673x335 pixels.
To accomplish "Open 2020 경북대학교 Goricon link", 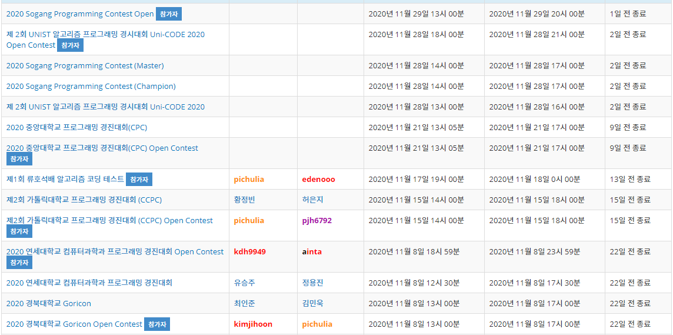I will (x=48, y=303).
